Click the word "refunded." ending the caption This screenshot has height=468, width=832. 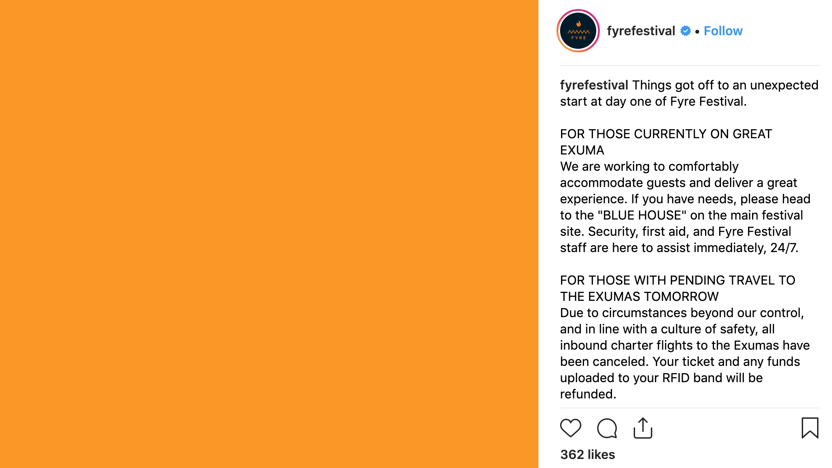(588, 394)
